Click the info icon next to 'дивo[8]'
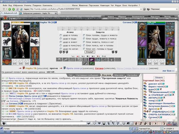 click(158, 89)
